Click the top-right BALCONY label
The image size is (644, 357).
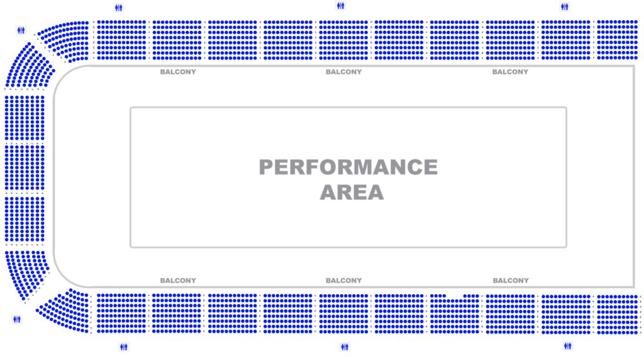click(x=510, y=72)
